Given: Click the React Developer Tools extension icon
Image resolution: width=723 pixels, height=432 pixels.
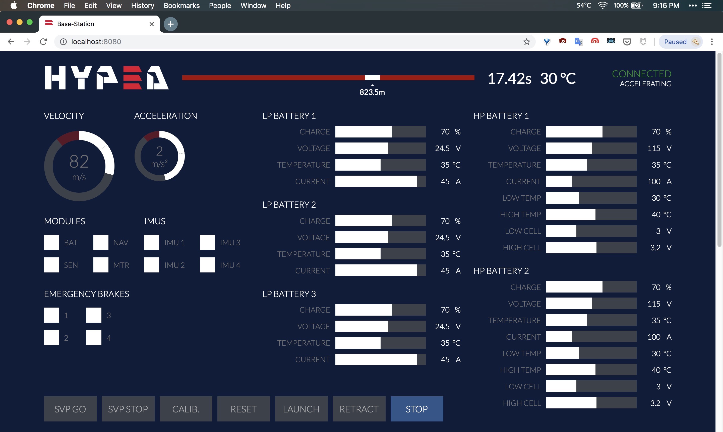Looking at the screenshot, I should 611,41.
